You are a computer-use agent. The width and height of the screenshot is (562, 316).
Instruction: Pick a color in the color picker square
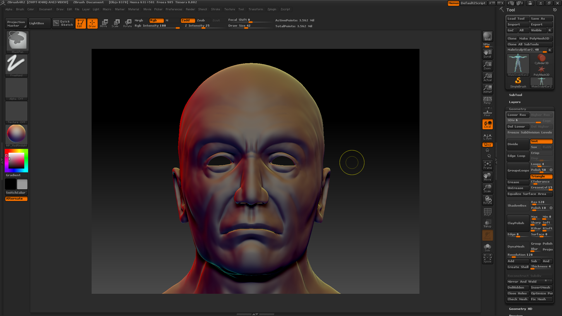[x=16, y=160]
